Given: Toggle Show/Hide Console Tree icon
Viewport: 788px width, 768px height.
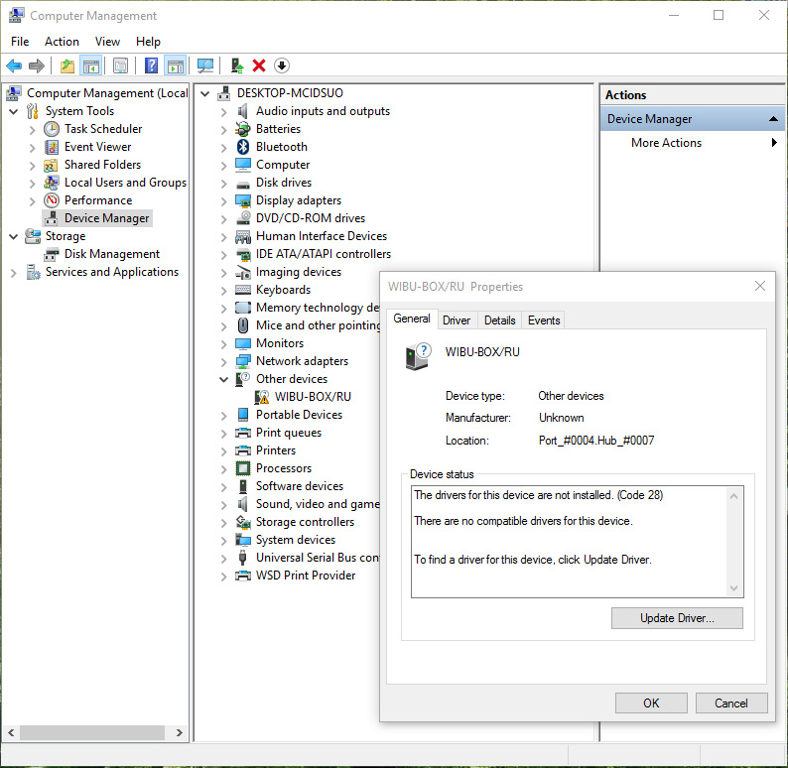Looking at the screenshot, I should click(x=91, y=65).
